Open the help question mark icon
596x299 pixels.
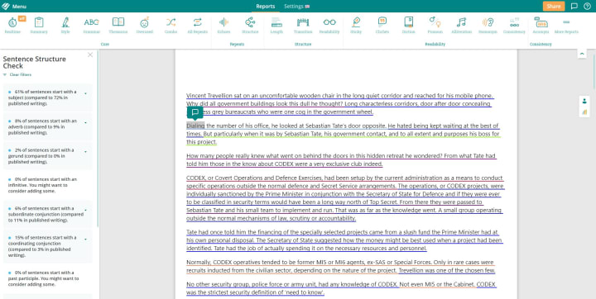pyautogui.click(x=587, y=6)
